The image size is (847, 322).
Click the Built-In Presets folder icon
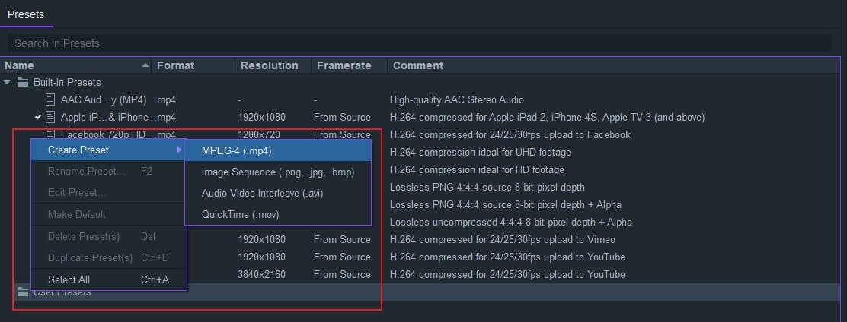point(23,82)
